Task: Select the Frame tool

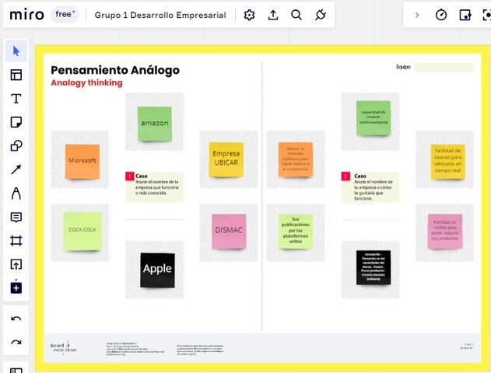Action: coord(16,241)
